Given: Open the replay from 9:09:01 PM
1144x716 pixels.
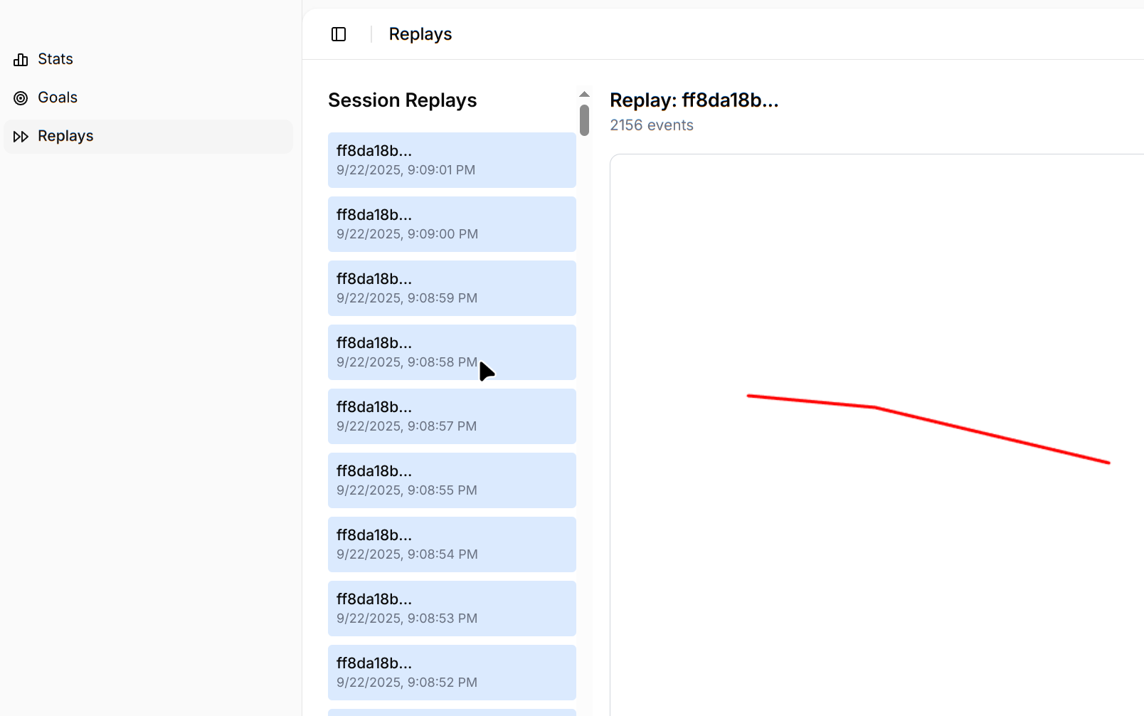Looking at the screenshot, I should (x=452, y=160).
